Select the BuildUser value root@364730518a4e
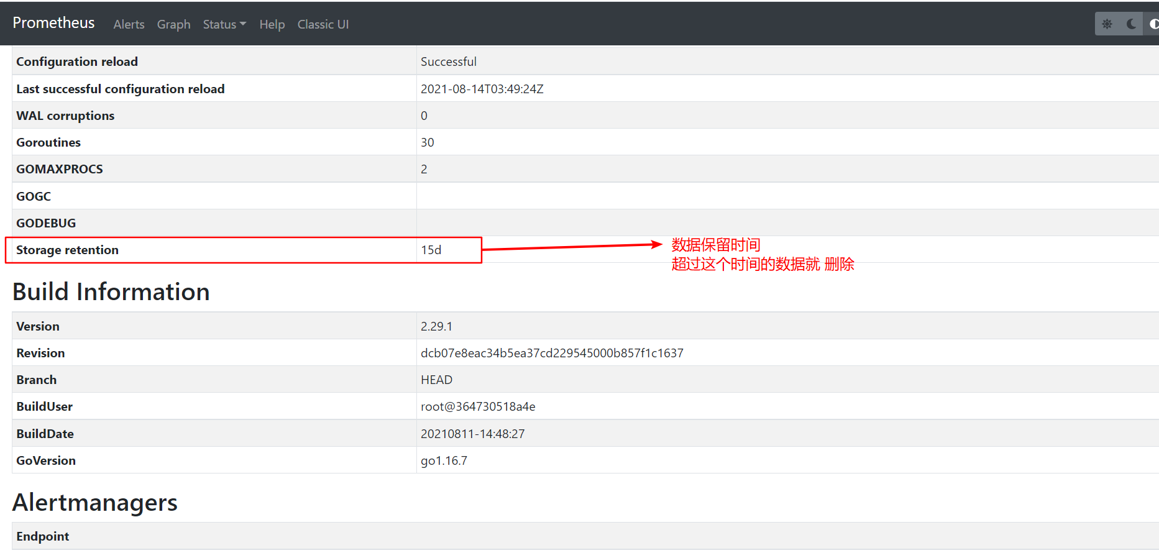 [478, 406]
